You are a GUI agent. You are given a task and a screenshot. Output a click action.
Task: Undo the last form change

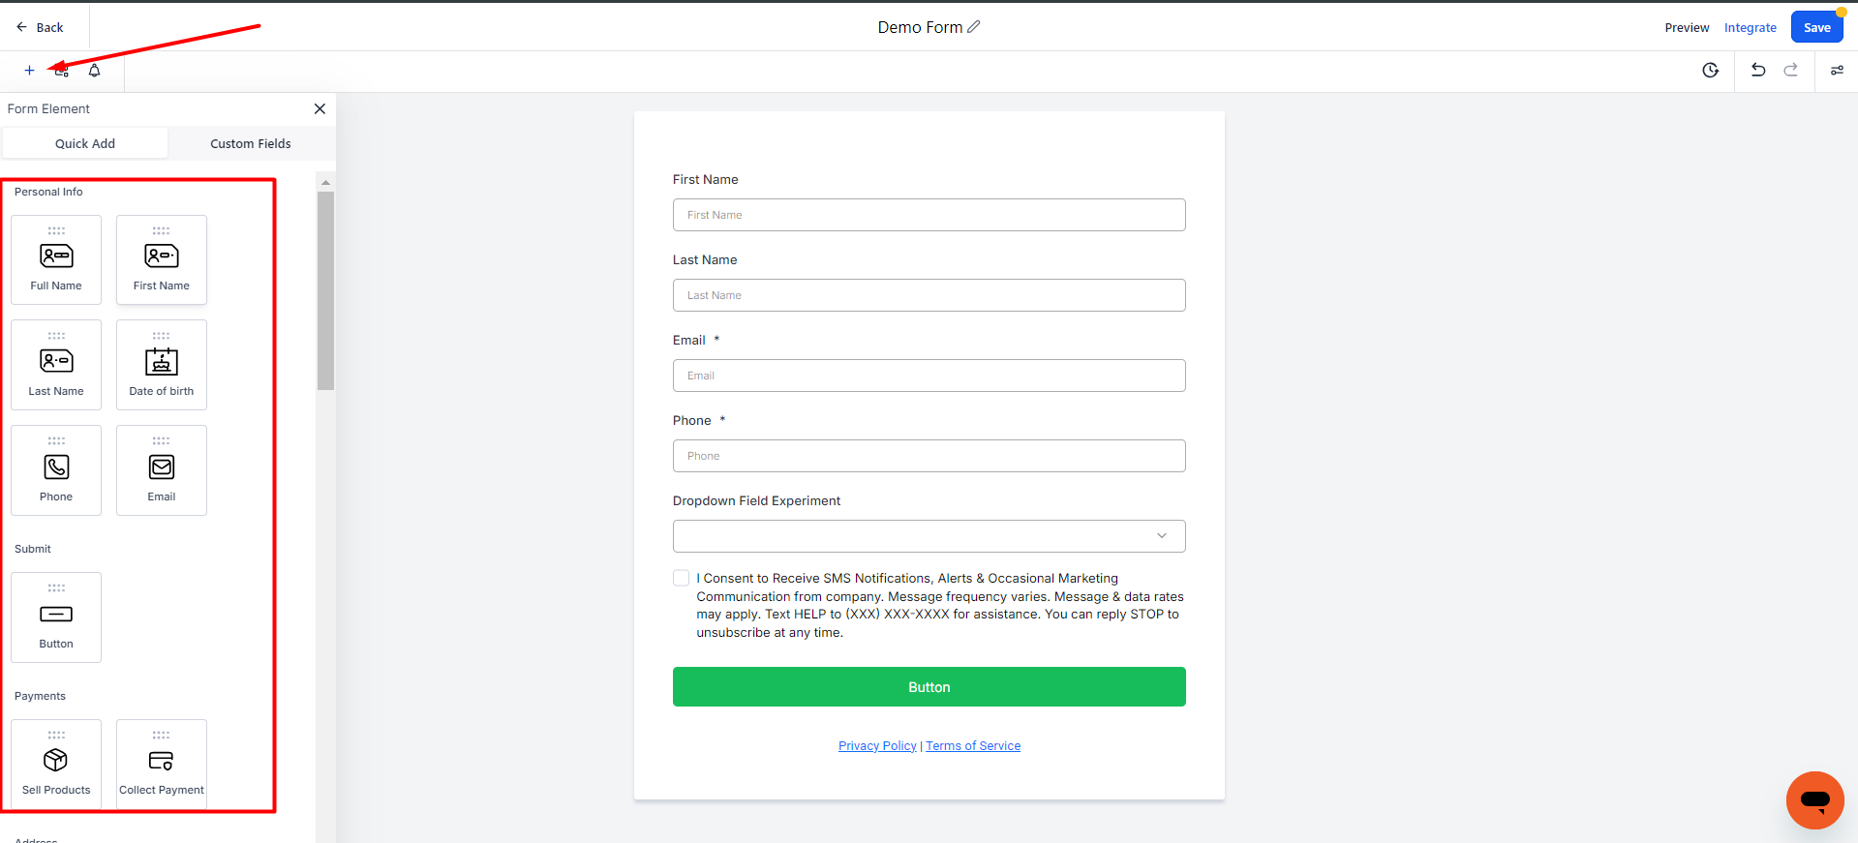tap(1758, 71)
